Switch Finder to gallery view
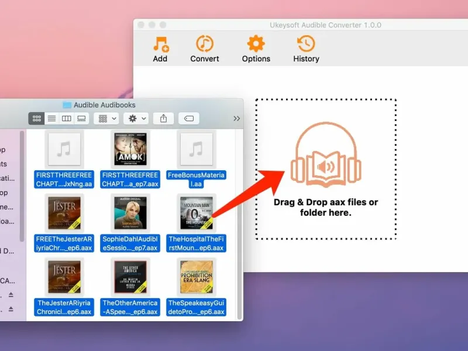 coord(81,119)
